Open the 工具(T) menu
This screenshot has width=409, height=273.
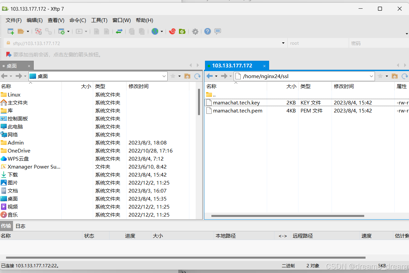pyautogui.click(x=99, y=20)
